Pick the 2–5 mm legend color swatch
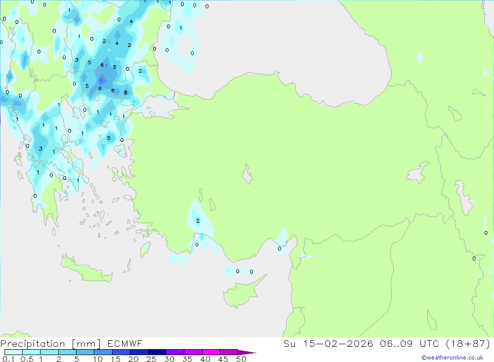 tap(67, 352)
